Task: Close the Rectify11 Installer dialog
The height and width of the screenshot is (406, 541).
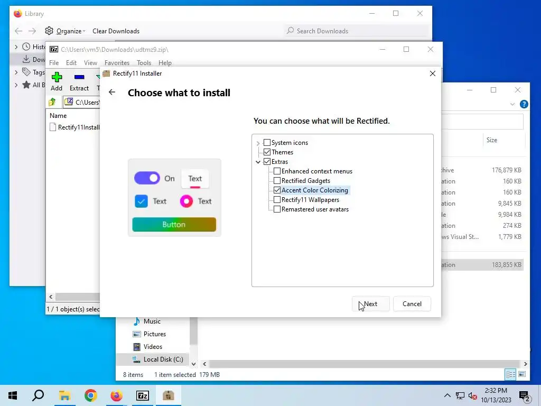Action: coord(432,73)
